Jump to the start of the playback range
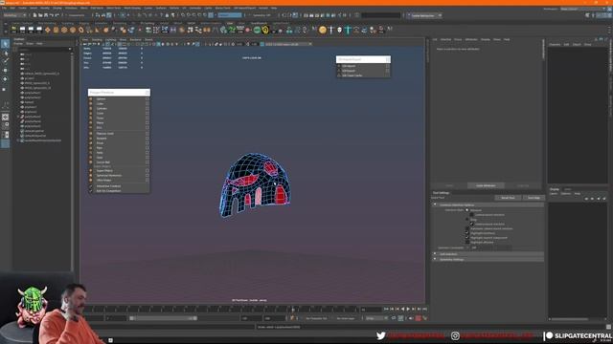The image size is (613, 344). click(x=386, y=309)
